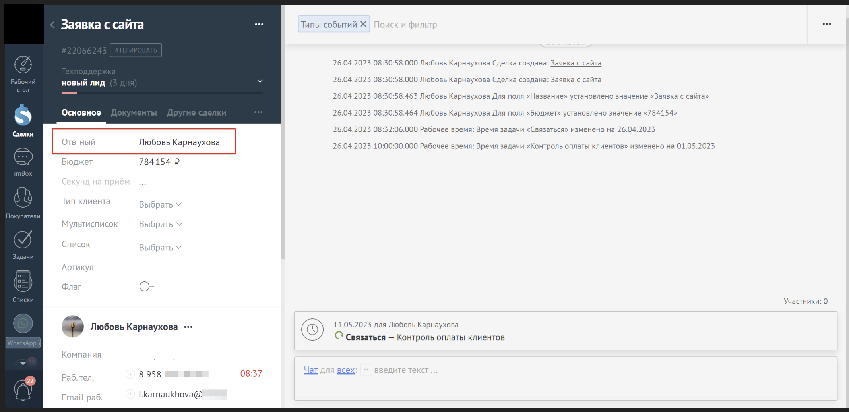Click the всех recipients link
The width and height of the screenshot is (849, 412).
click(346, 370)
